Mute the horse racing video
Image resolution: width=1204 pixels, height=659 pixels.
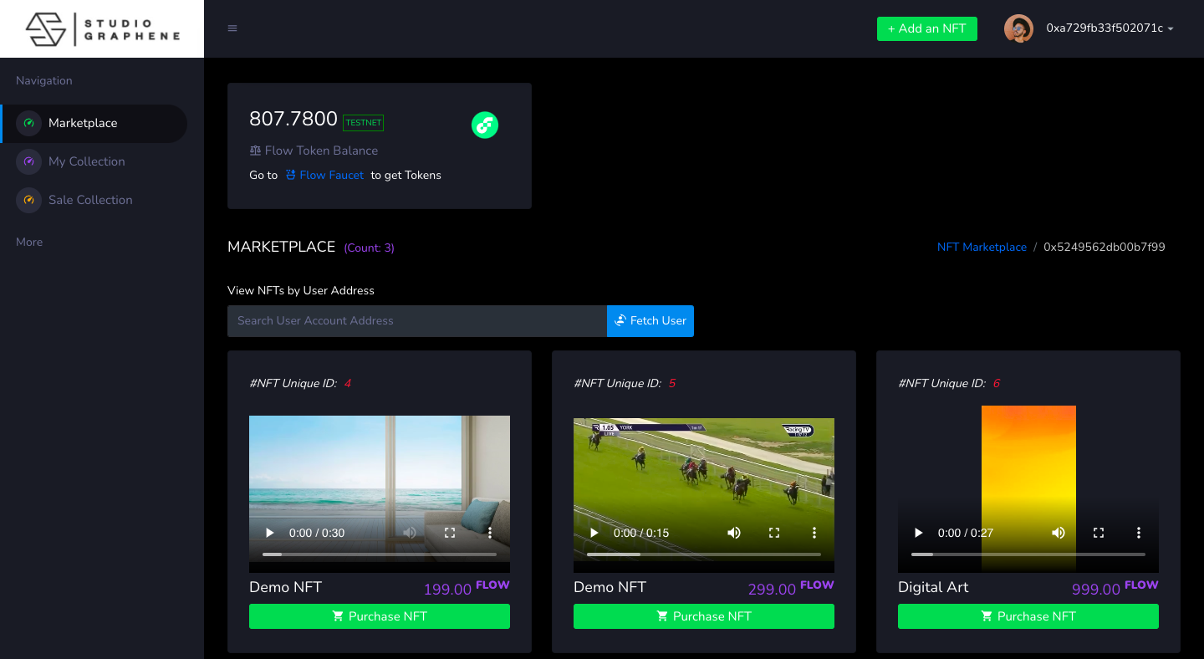coord(734,533)
